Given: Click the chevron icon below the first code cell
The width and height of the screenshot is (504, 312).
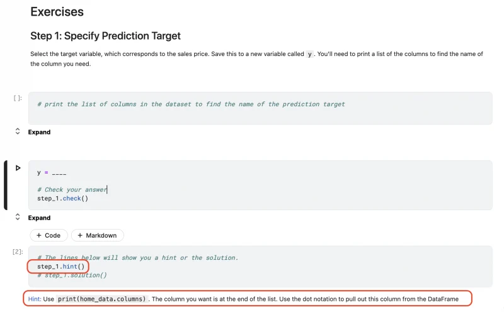Looking at the screenshot, I should click(18, 131).
